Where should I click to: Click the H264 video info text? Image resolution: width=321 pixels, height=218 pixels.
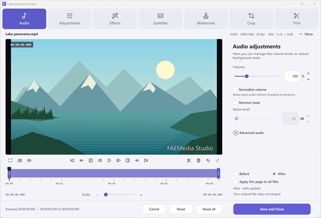tap(247, 34)
